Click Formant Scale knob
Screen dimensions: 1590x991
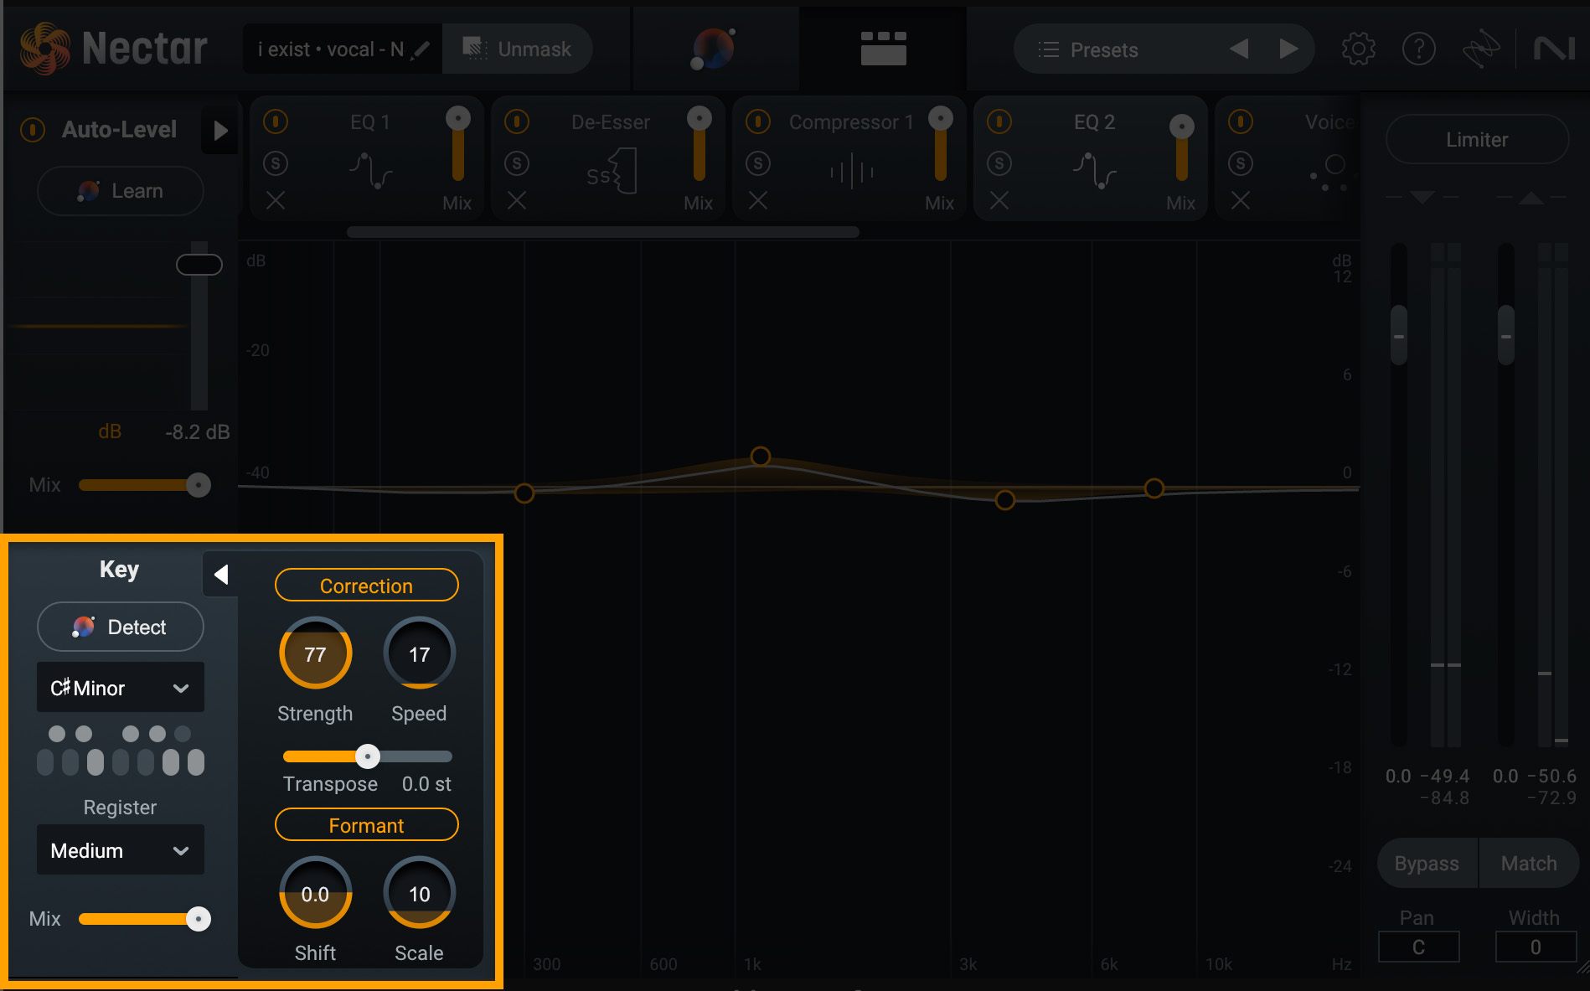[419, 893]
